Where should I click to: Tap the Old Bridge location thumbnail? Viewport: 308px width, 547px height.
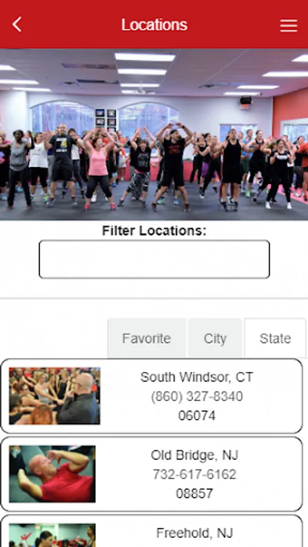click(52, 473)
